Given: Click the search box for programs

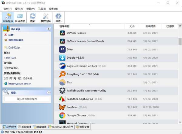Looking at the screenshot, I should 27,99.
